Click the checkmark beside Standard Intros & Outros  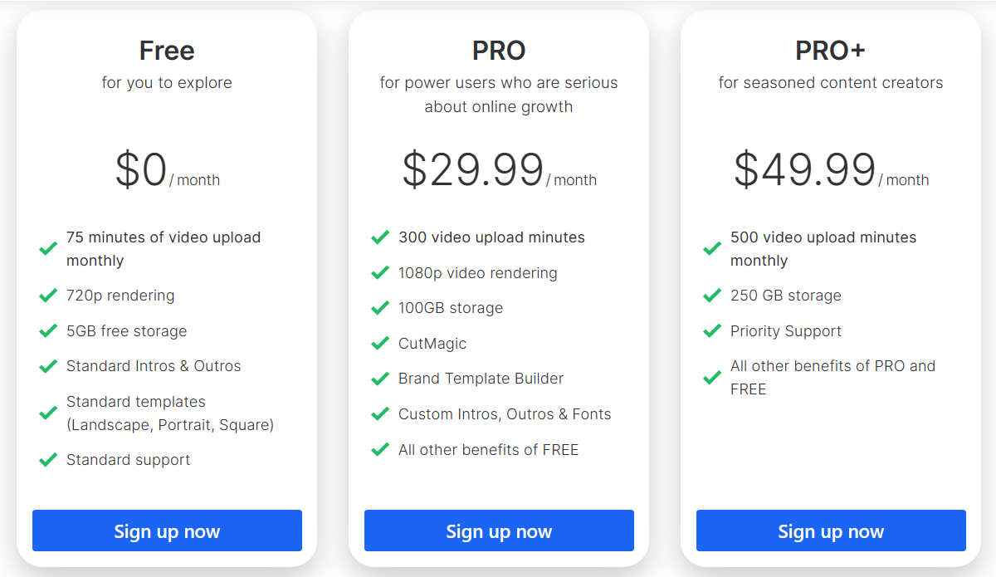tap(48, 366)
